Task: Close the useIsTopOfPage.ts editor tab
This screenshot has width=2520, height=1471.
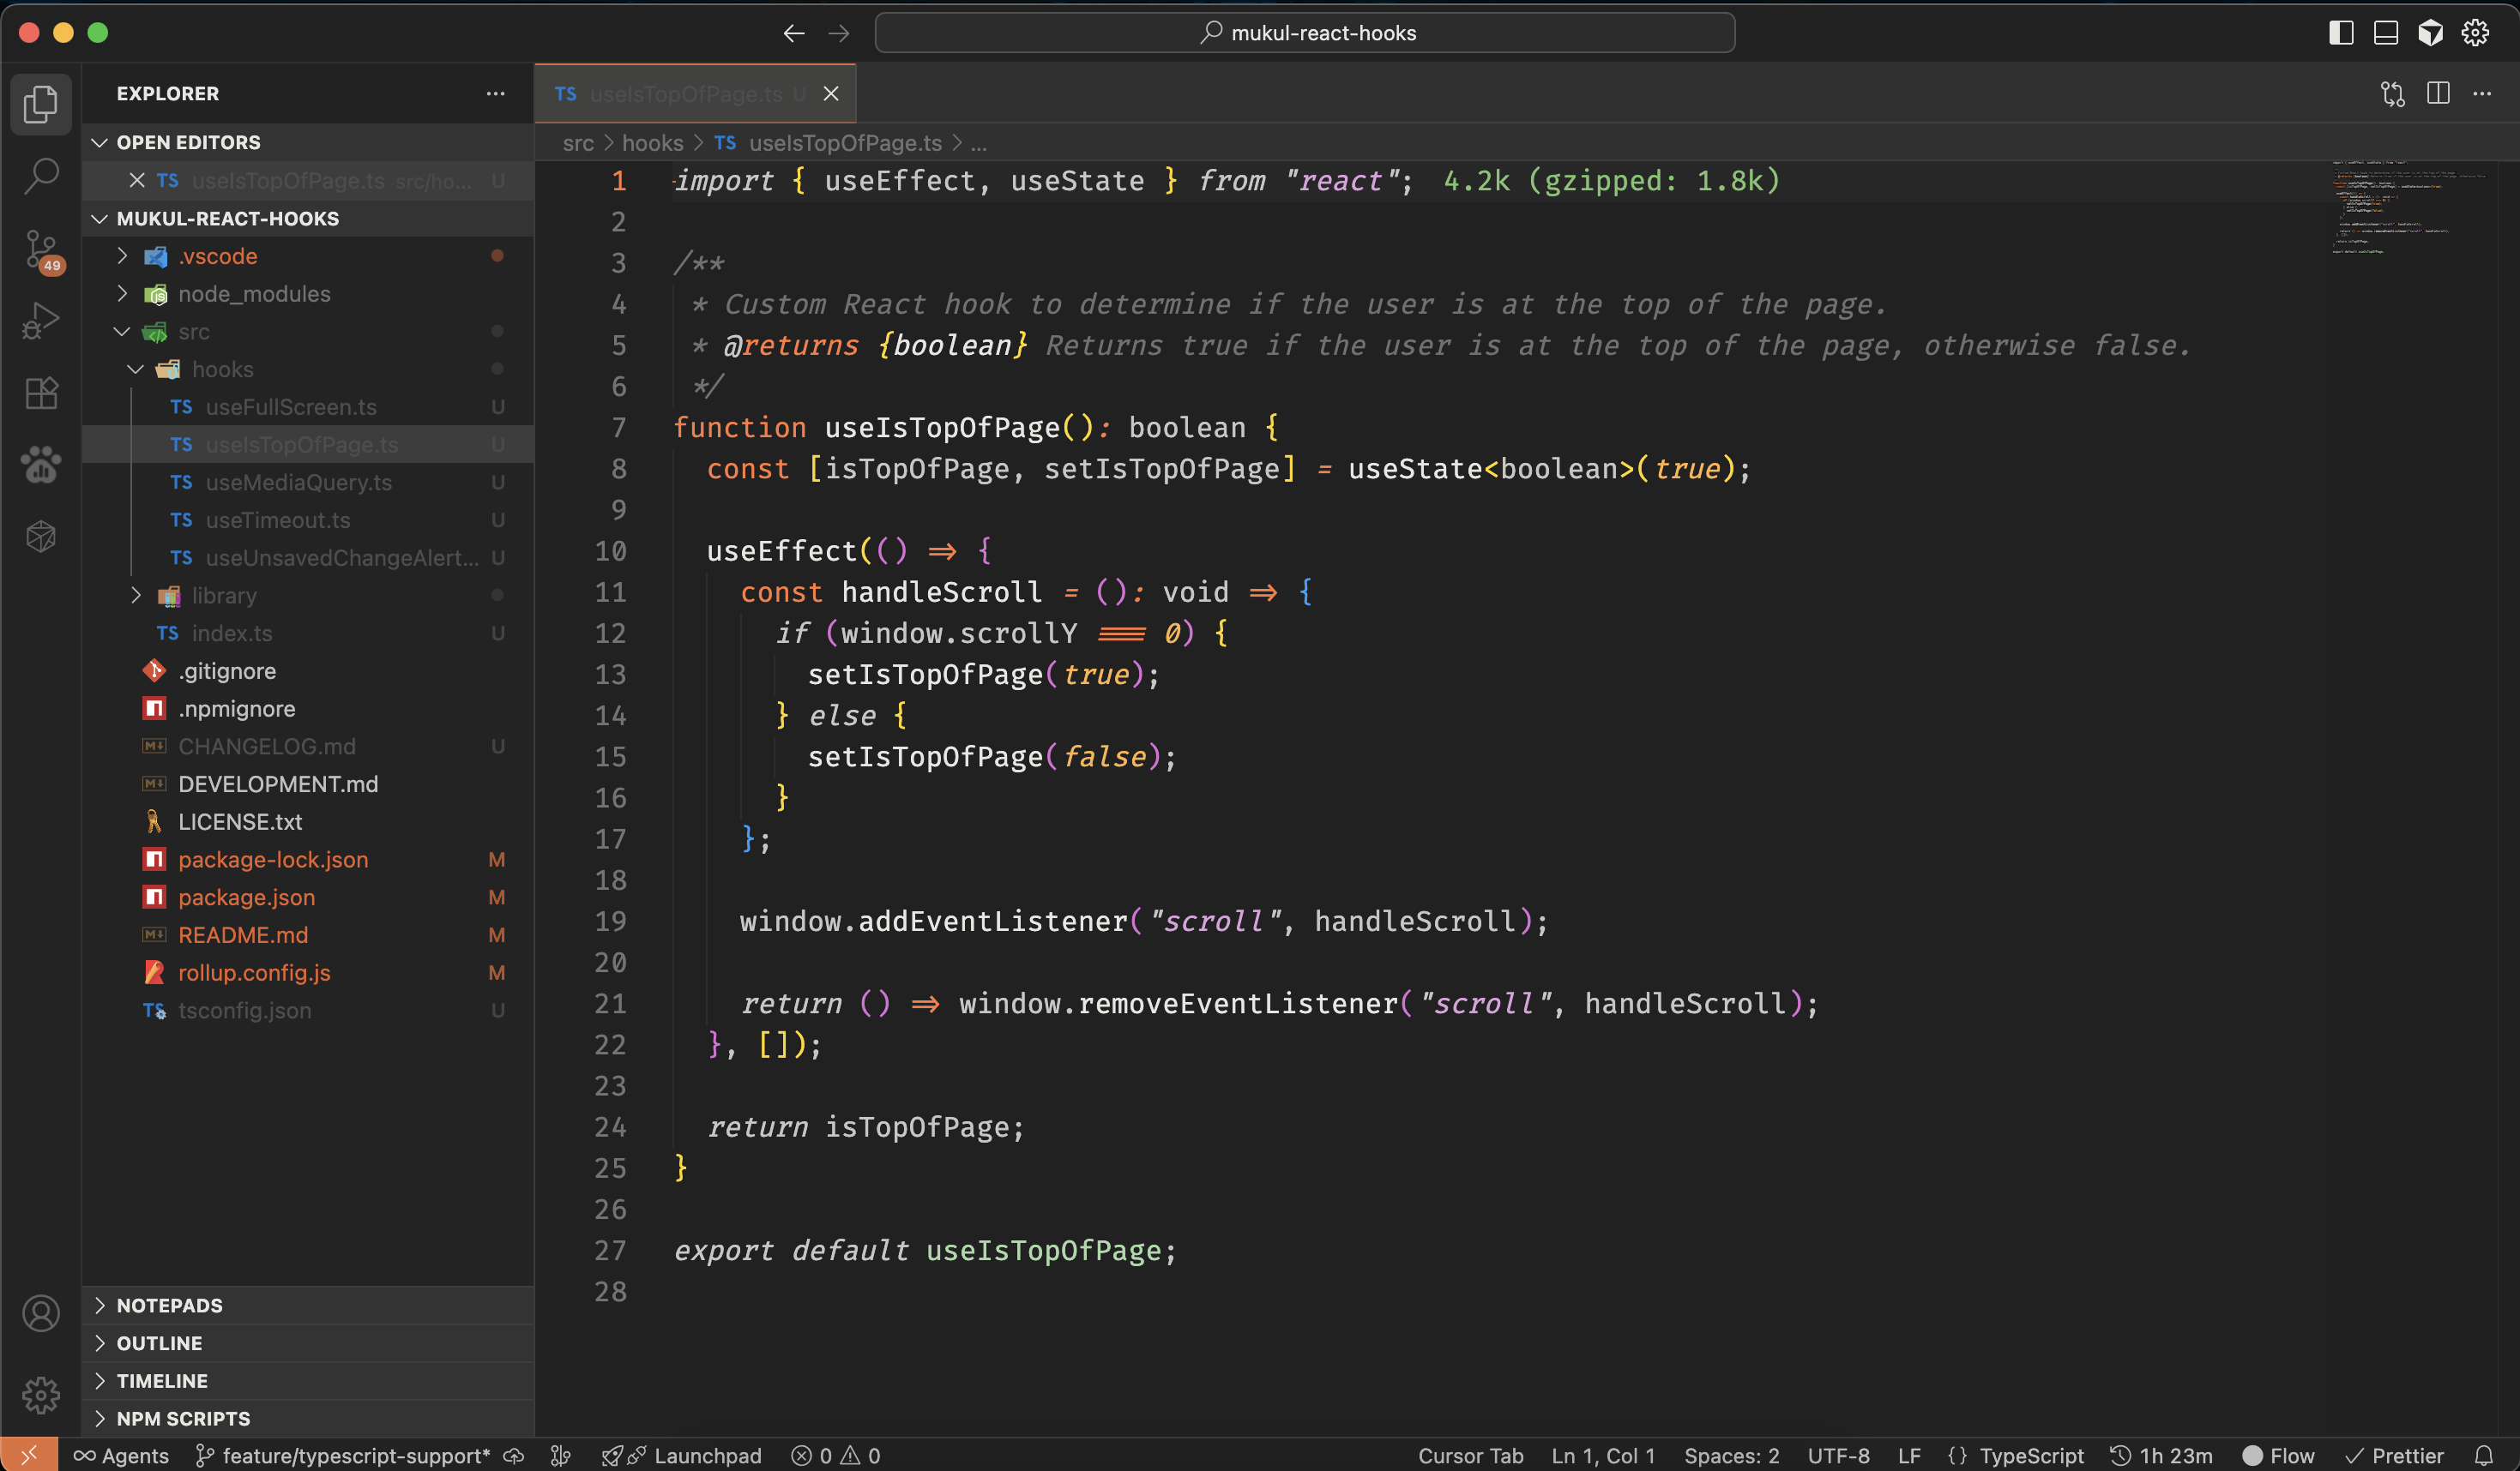Action: pos(831,93)
